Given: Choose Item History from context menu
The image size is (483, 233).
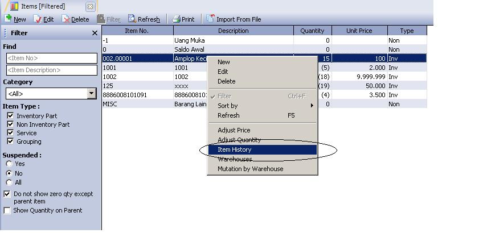Looking at the screenshot, I should [234, 149].
